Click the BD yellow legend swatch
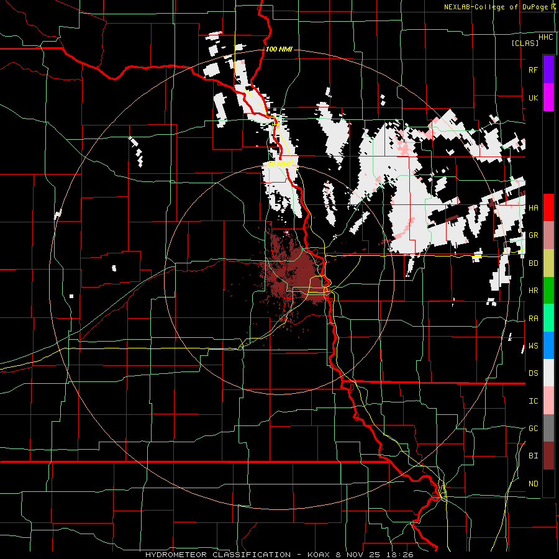 [548, 263]
